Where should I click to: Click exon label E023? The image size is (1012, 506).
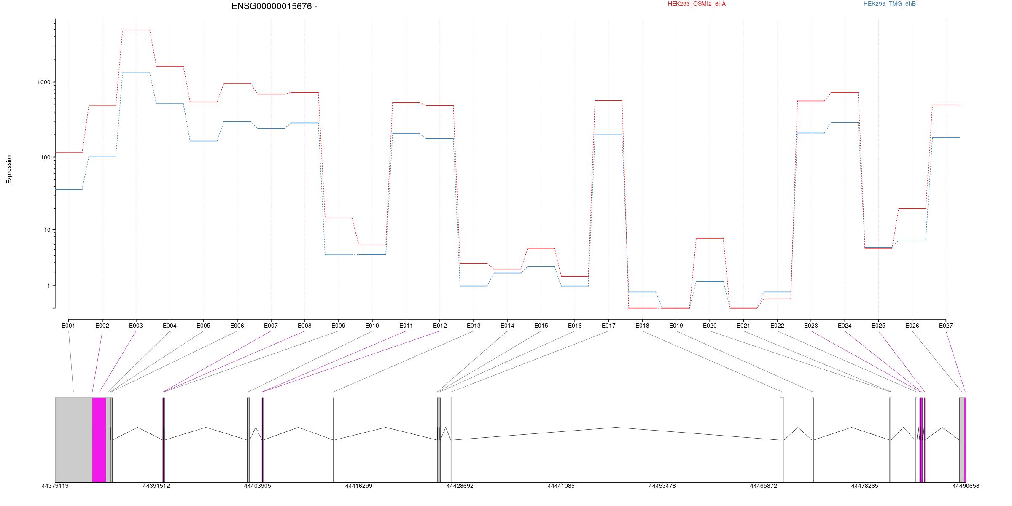811,326
